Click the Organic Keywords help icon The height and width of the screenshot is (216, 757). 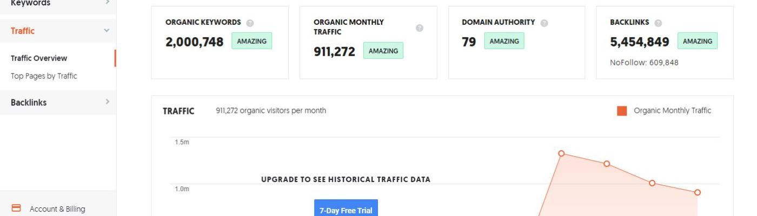[250, 23]
